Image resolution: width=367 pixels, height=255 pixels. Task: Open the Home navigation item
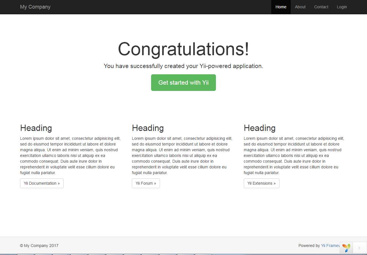(x=281, y=7)
